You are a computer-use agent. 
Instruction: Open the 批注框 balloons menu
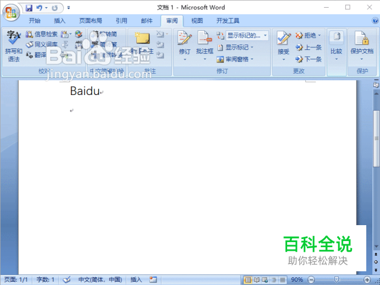(204, 46)
